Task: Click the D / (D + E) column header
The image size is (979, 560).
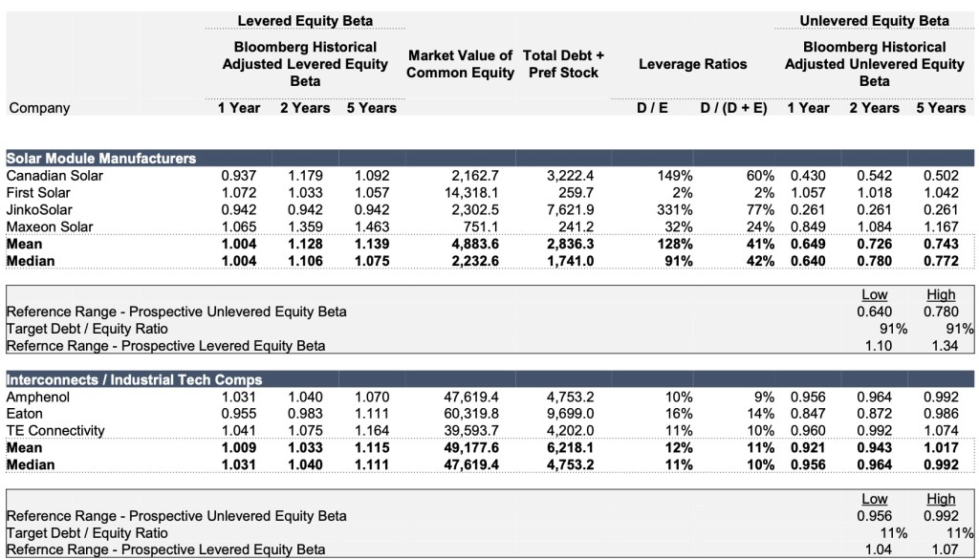Action: click(733, 108)
